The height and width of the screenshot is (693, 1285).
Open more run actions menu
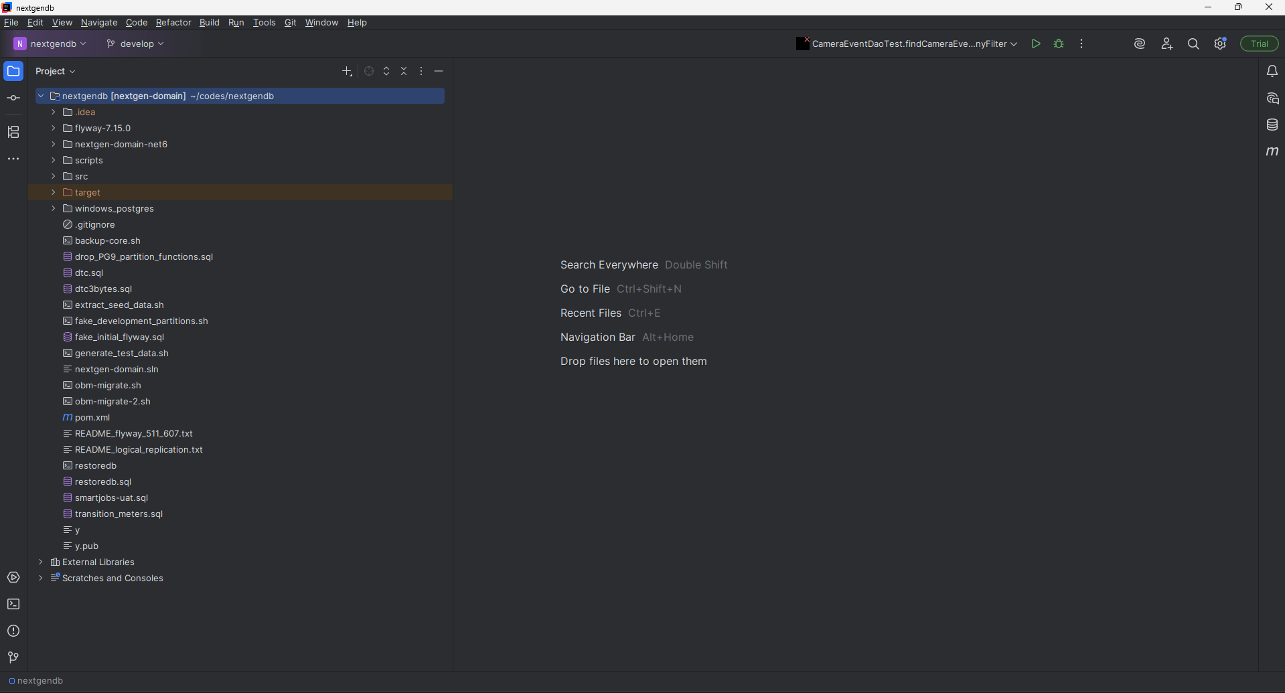1081,44
